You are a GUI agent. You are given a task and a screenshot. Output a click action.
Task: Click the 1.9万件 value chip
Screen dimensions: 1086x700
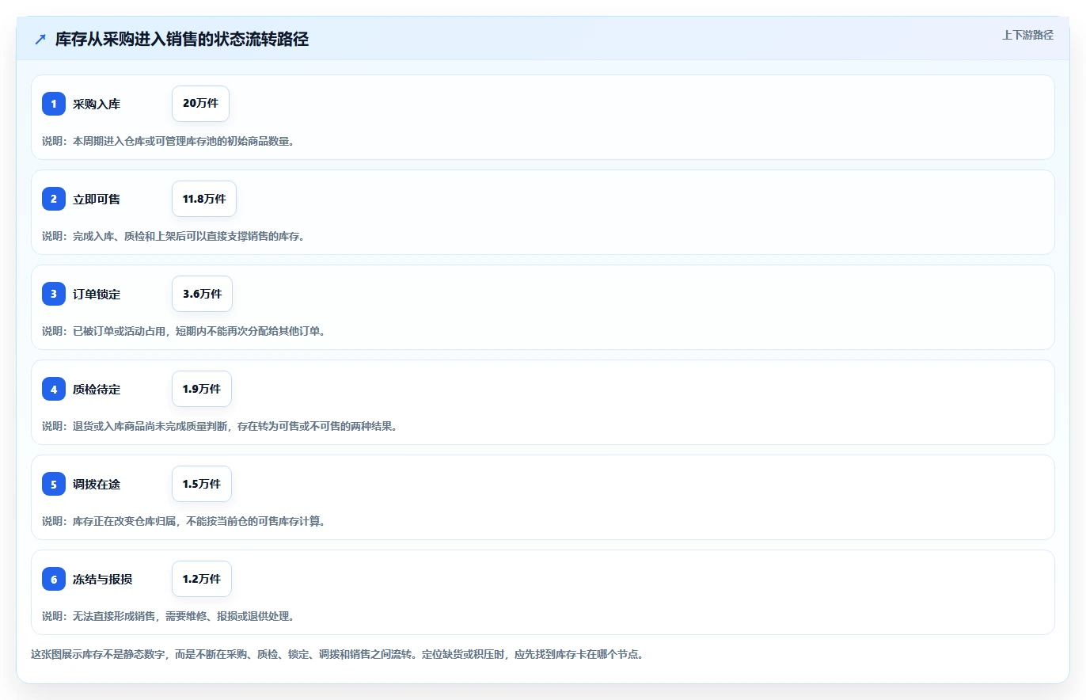202,389
